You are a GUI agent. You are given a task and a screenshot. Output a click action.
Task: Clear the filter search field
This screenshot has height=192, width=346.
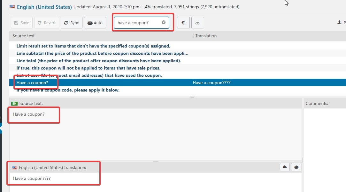point(164,22)
